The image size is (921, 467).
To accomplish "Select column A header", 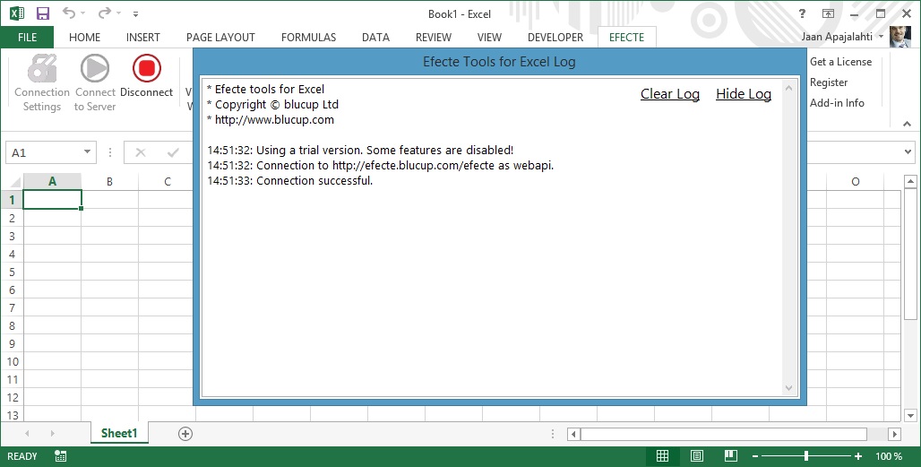I will [x=52, y=182].
